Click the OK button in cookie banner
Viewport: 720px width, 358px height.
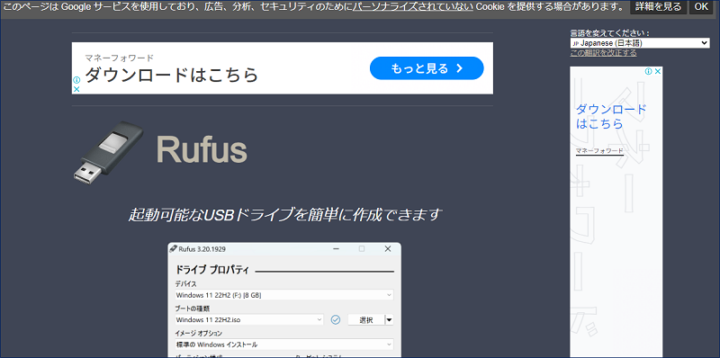point(701,7)
